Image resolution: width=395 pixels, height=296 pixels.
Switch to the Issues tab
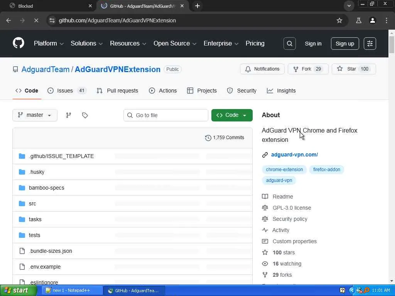click(x=67, y=91)
